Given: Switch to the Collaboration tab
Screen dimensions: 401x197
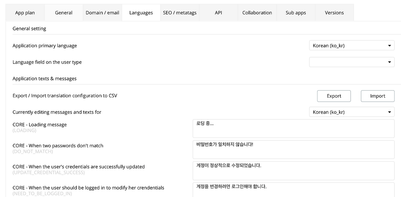Looking at the screenshot, I should coord(257,13).
